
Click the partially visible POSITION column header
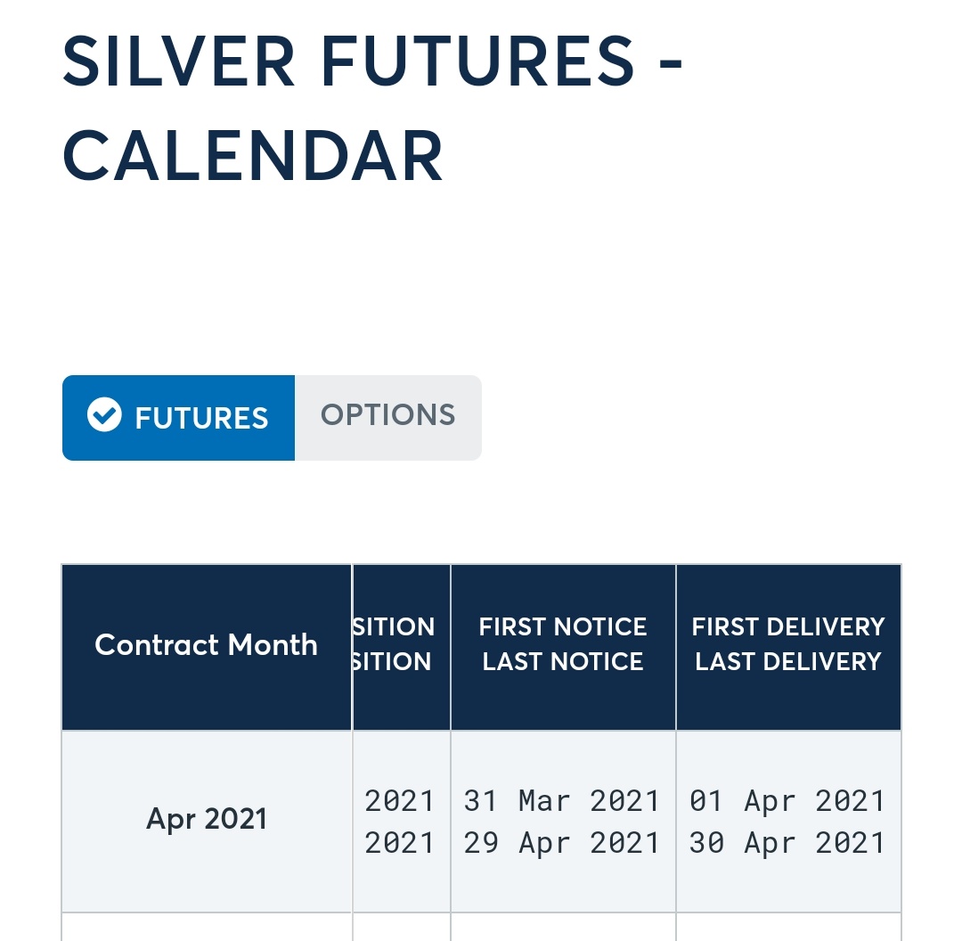point(402,645)
